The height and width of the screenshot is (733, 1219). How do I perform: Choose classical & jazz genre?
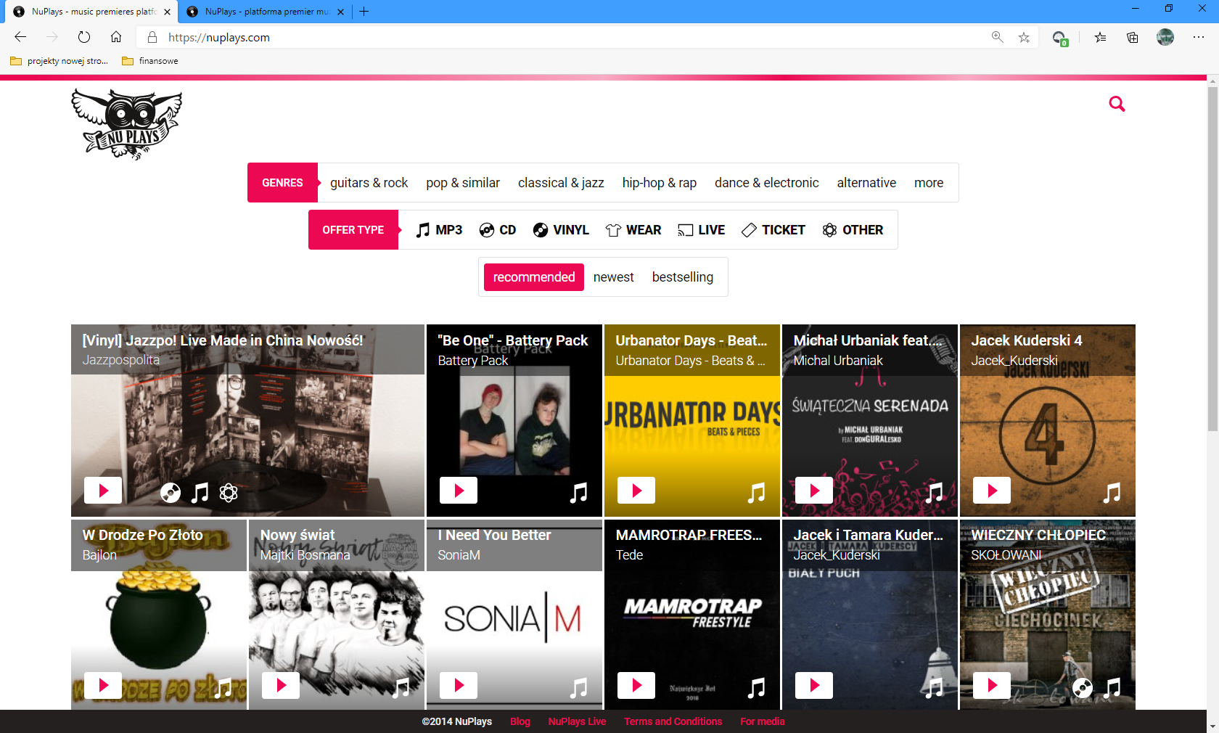561,183
